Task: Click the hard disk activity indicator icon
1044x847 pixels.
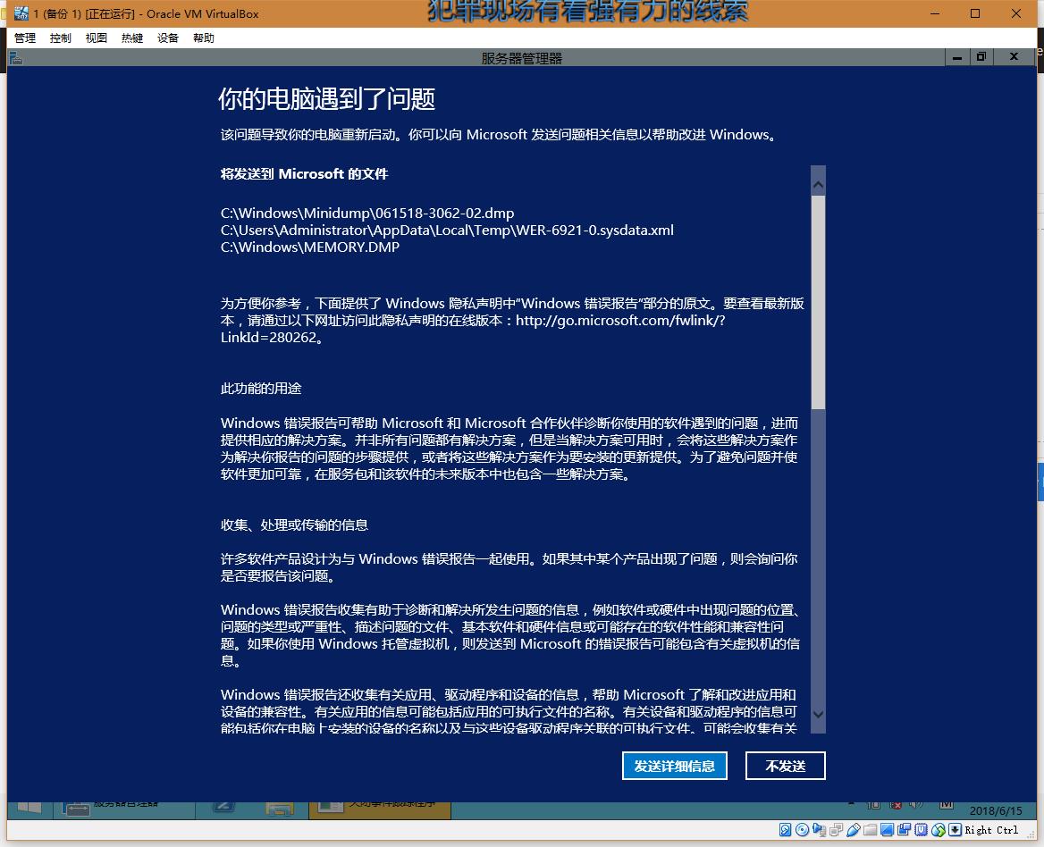Action: pos(786,830)
